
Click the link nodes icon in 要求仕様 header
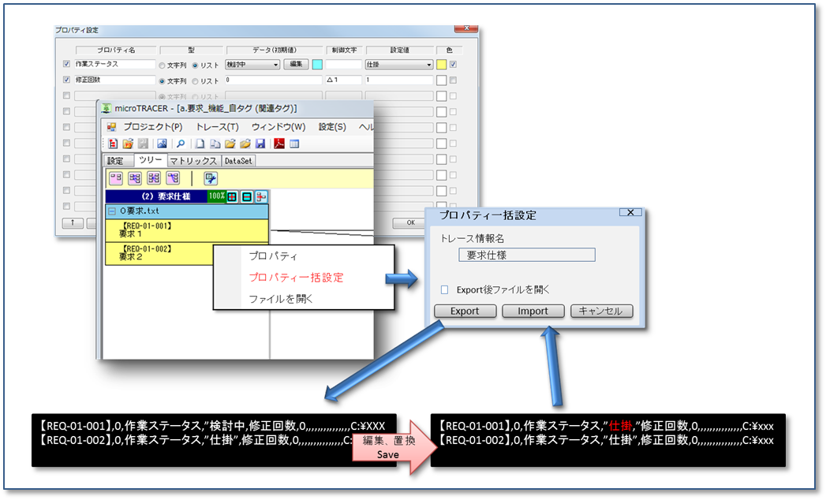[x=261, y=196]
